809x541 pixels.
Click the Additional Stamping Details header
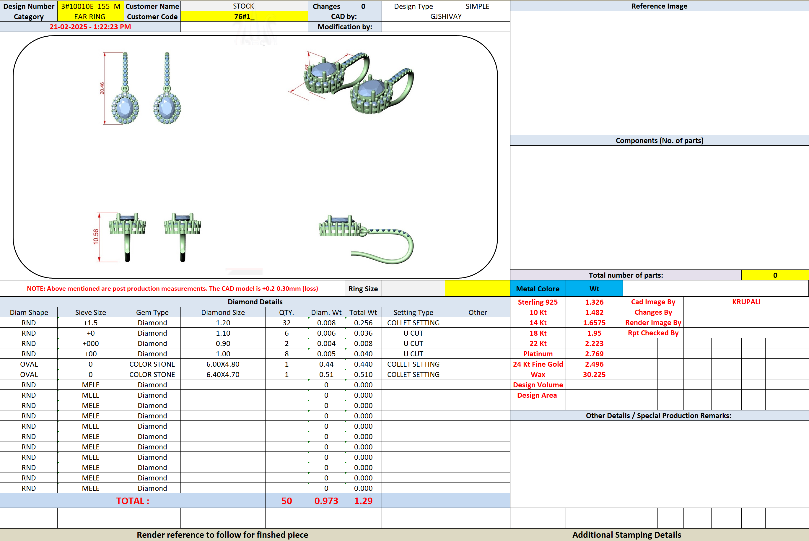[626, 534]
